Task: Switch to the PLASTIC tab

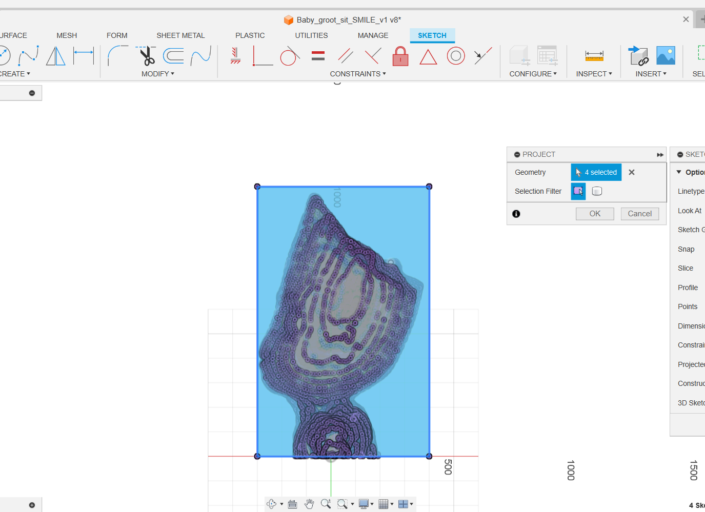Action: 250,35
